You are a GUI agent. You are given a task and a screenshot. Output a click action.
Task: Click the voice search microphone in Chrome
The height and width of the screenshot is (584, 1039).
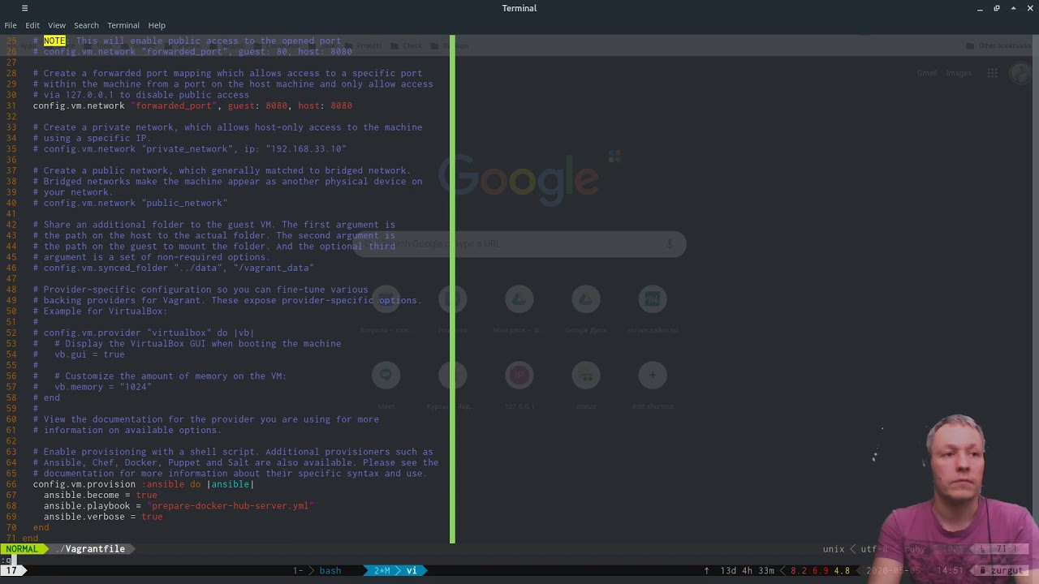coord(669,243)
